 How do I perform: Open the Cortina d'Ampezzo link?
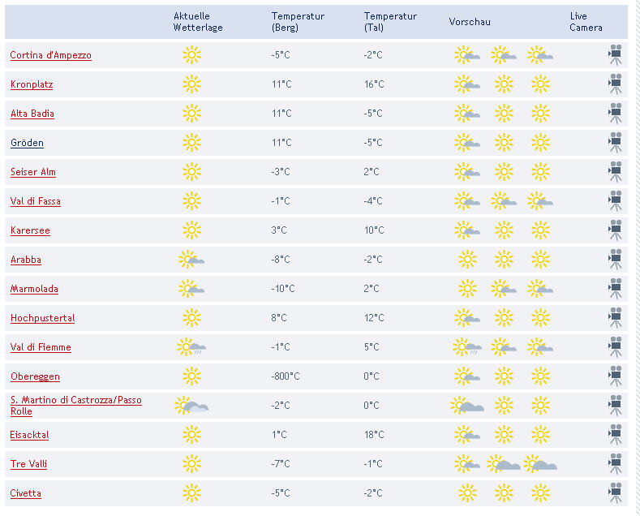pyautogui.click(x=50, y=55)
